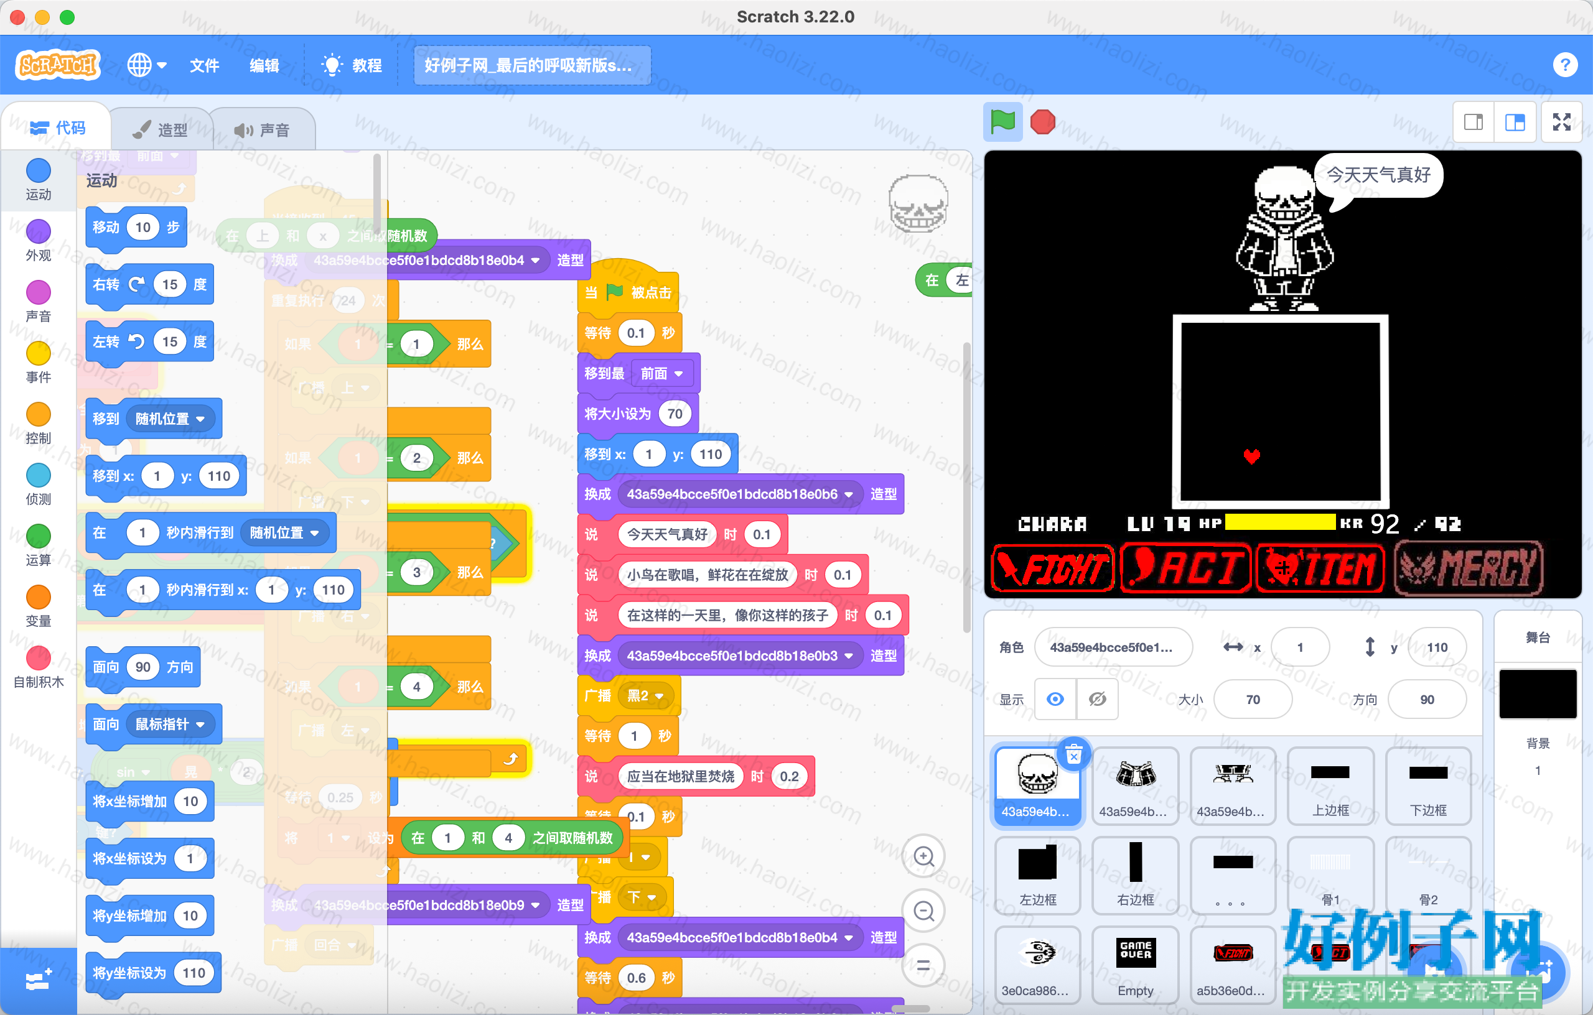Viewport: 1593px width, 1015px height.
Task: Open the 文件 menu
Action: pos(203,65)
